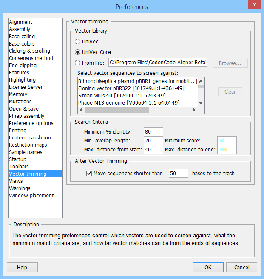Viewport: 264px width, 279px height.
Task: Select B.bronchiseptica plasmid pBBR1 vector
Action: click(138, 81)
